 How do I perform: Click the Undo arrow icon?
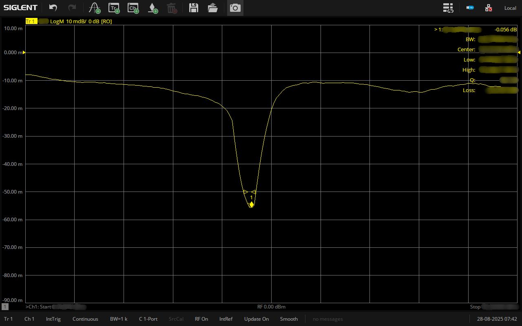pyautogui.click(x=53, y=8)
